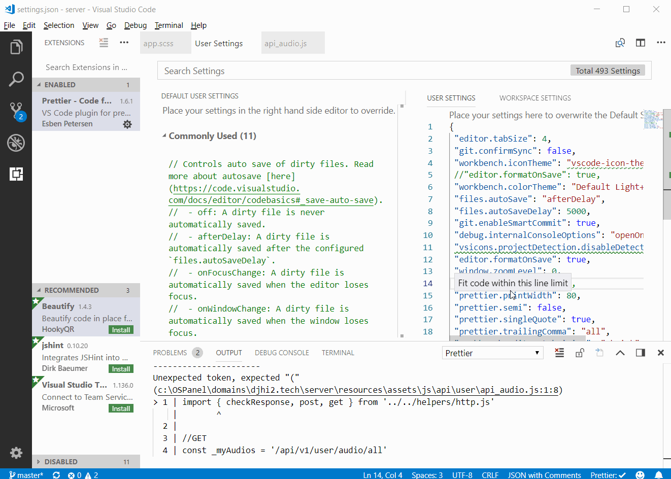Open the Search view in activity bar
The height and width of the screenshot is (479, 671).
(x=16, y=79)
